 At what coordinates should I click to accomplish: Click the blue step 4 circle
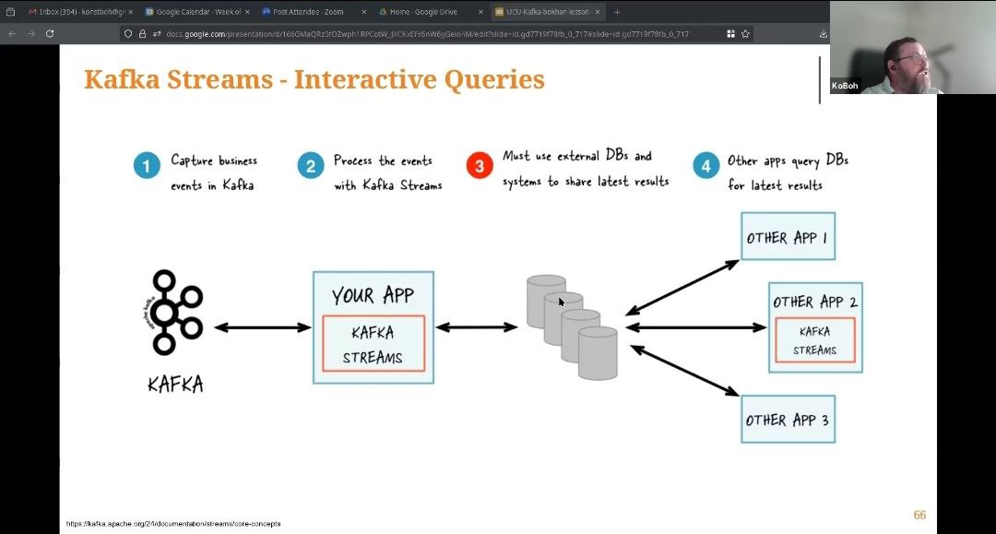tap(705, 166)
